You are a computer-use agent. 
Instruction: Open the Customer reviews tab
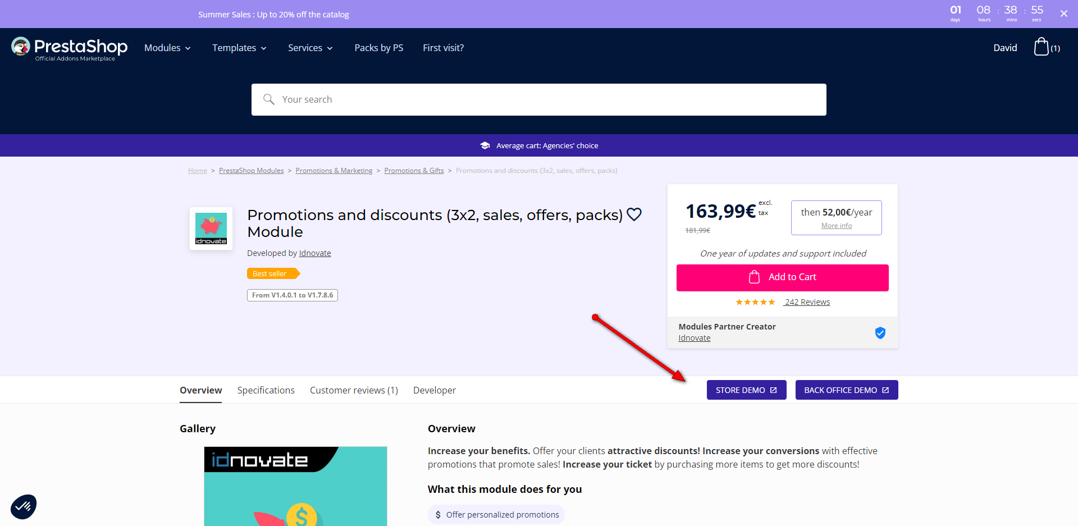click(x=354, y=390)
